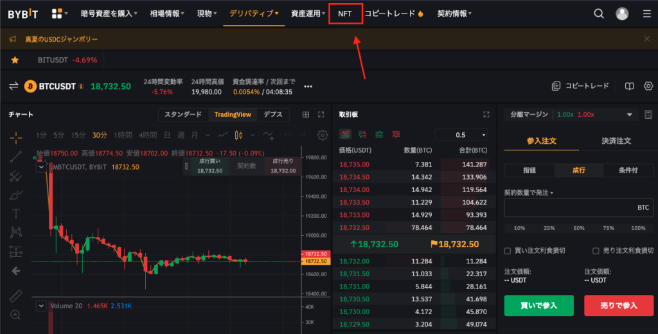Click the search magnifier icon

(x=599, y=14)
